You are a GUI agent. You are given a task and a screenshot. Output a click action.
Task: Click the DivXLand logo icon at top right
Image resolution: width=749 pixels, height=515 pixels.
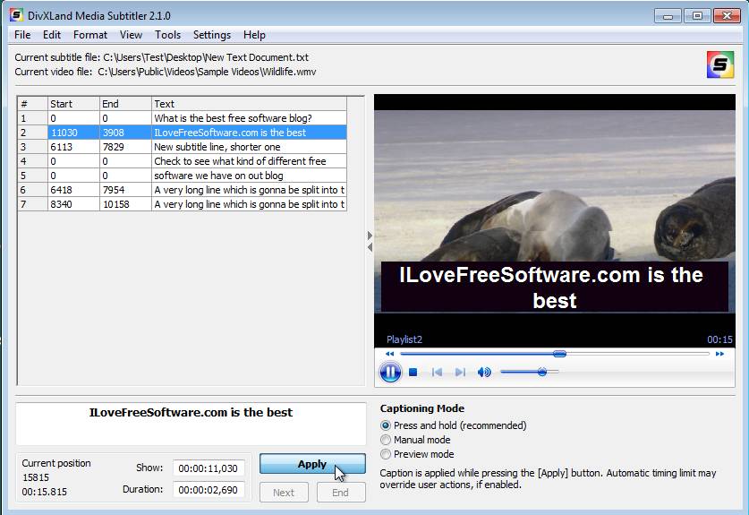pos(719,64)
